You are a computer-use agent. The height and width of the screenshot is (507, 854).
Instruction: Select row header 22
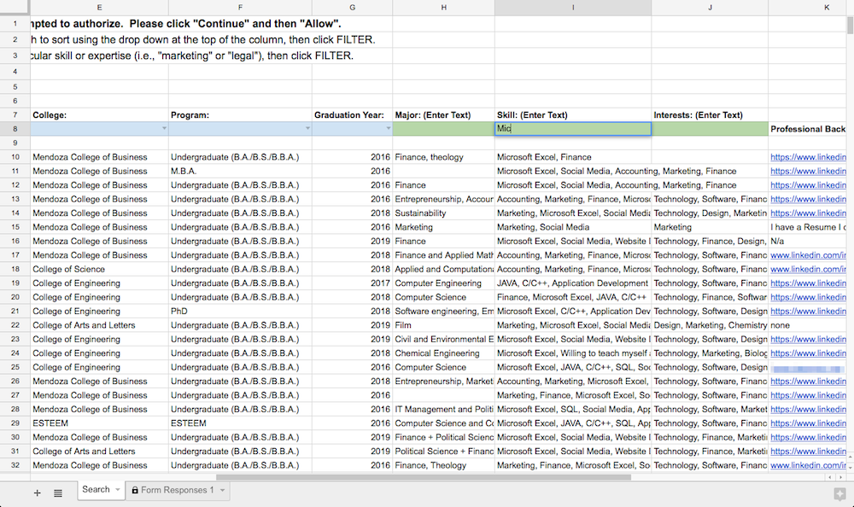15,325
